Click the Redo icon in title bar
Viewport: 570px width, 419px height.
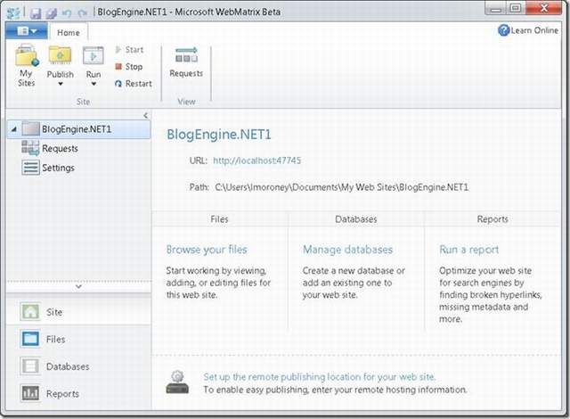(83, 13)
